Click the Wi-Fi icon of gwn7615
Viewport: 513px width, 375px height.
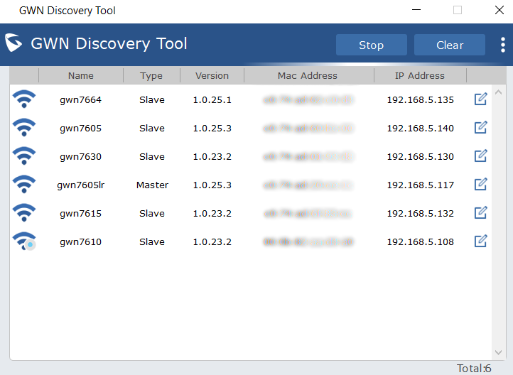pos(24,213)
